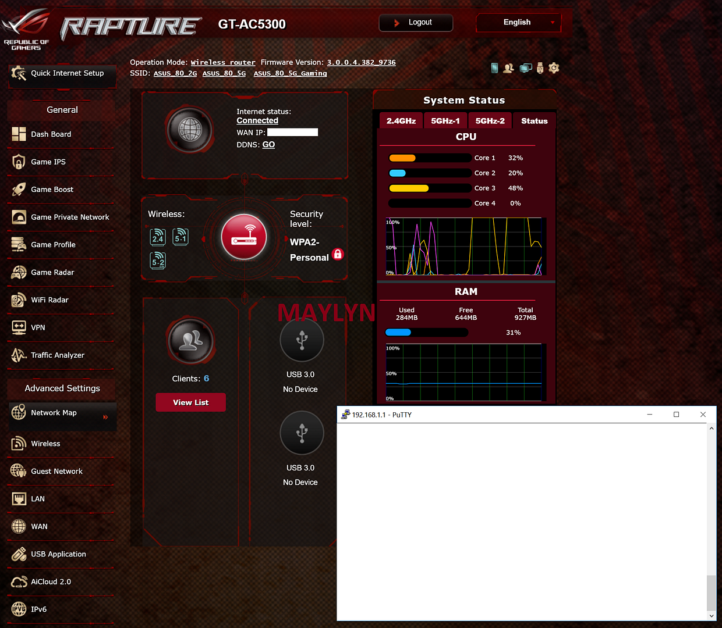Open the Game IPS shield icon

[x=19, y=162]
